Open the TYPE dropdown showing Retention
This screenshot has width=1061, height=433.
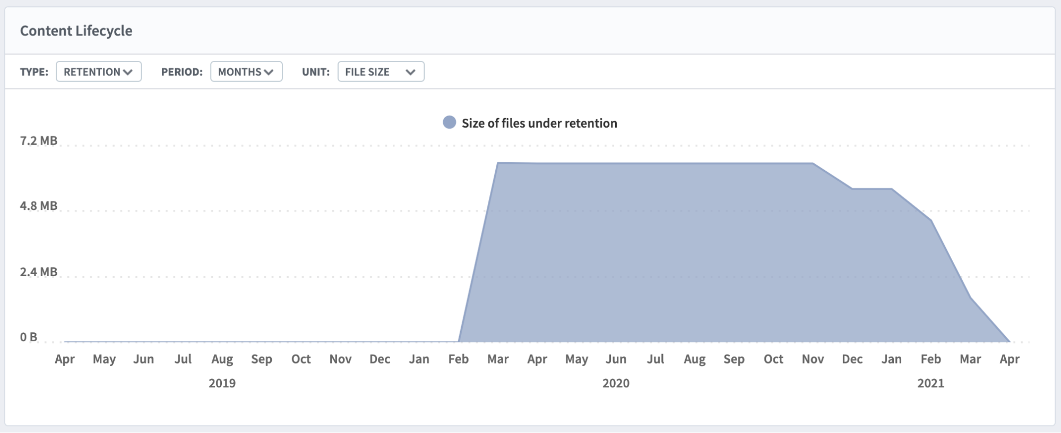(98, 72)
